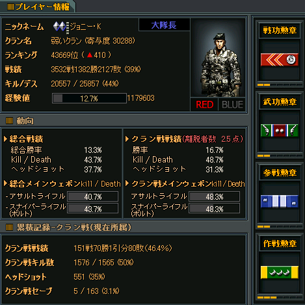Expand 総合メインウェポンkill/Death section
Screen dimensions: 305x305
(x=5, y=183)
